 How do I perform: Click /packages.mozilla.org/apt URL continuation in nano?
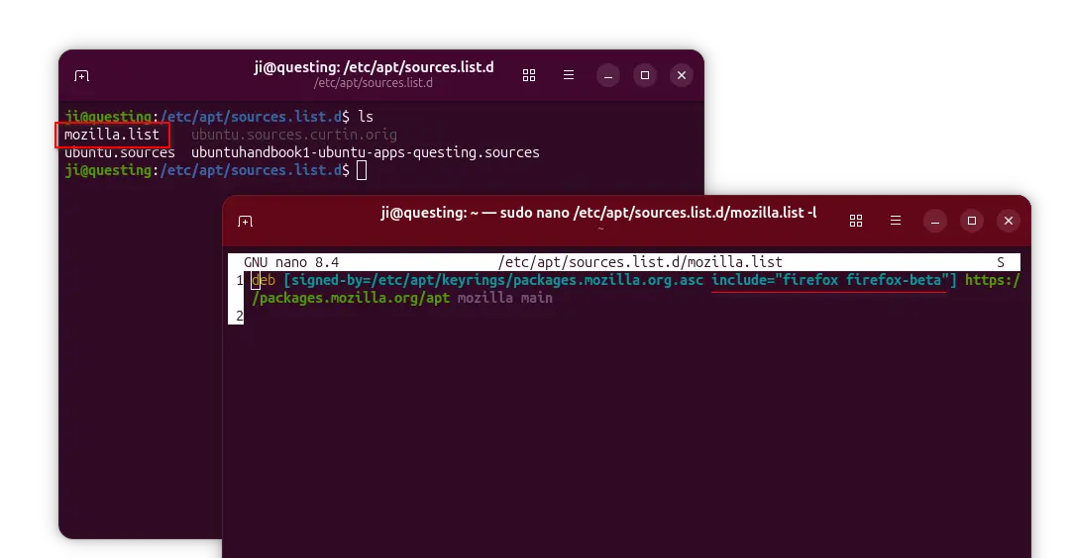pos(351,298)
